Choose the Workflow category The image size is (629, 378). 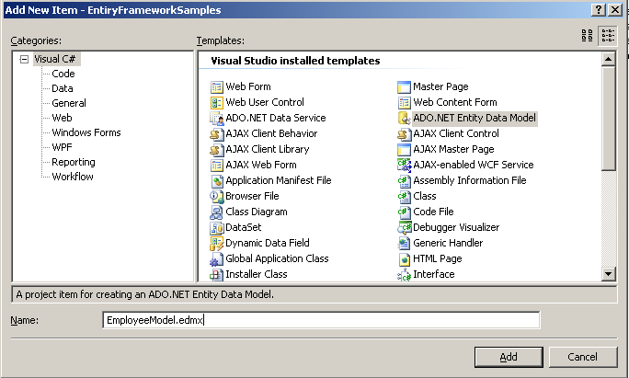tap(73, 177)
